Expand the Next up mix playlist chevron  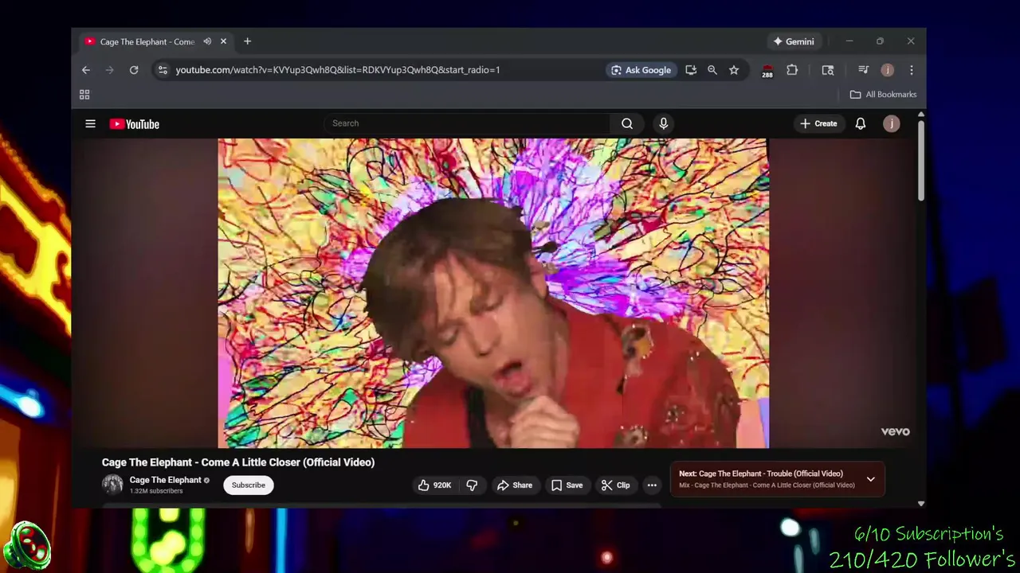pos(870,479)
